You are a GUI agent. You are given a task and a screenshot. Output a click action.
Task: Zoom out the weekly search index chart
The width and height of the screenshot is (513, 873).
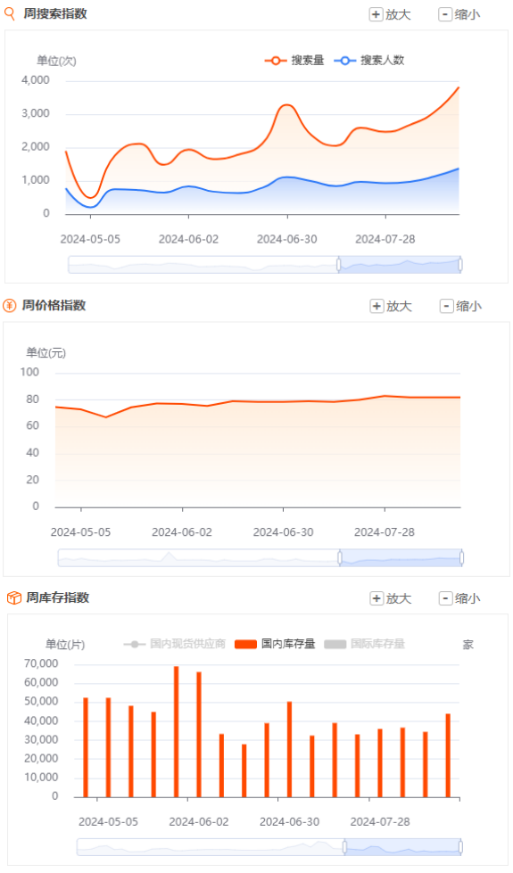tap(459, 14)
